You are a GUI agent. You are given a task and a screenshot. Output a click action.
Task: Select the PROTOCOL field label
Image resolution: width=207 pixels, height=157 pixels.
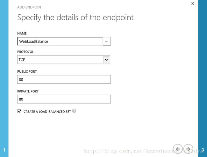tap(25, 52)
